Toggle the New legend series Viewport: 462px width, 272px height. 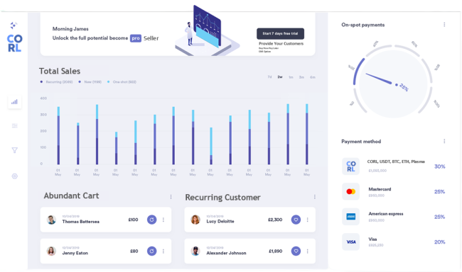coord(90,82)
